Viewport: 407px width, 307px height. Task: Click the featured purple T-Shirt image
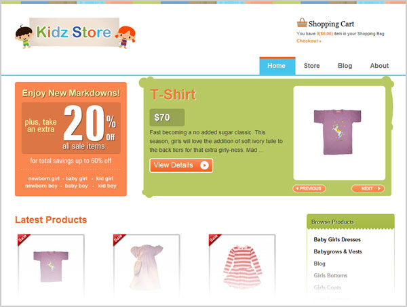(x=337, y=132)
